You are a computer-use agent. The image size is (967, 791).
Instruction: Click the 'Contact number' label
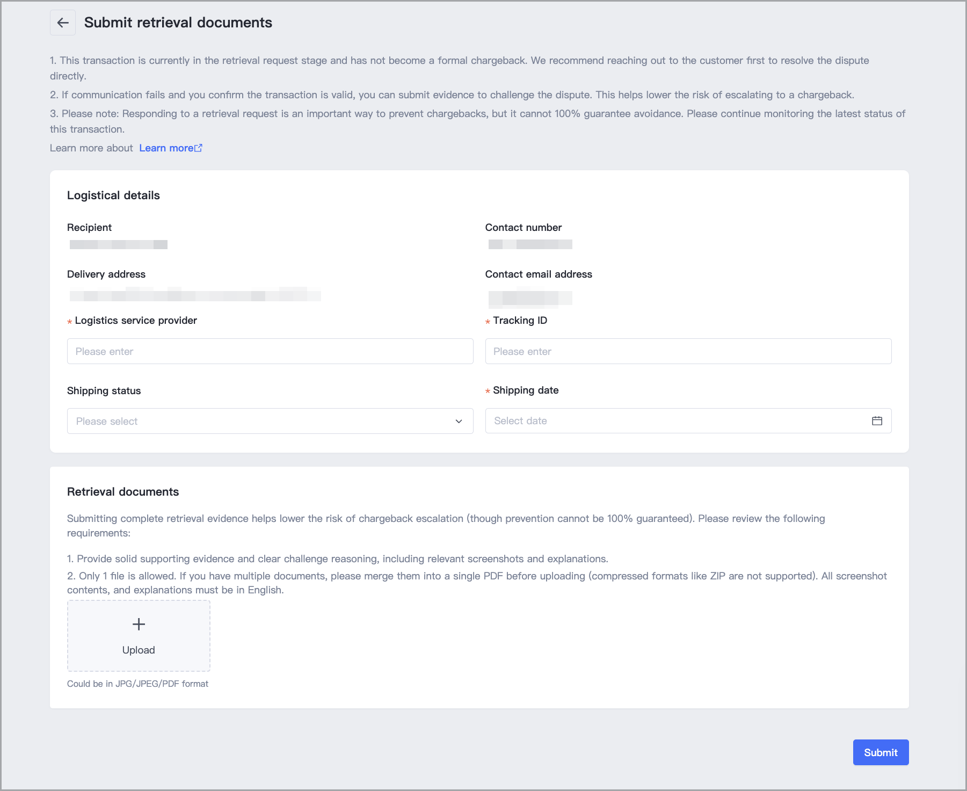(x=524, y=228)
